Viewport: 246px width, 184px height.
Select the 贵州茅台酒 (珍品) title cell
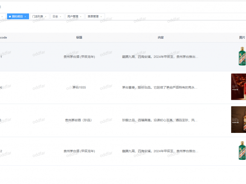click(79, 120)
